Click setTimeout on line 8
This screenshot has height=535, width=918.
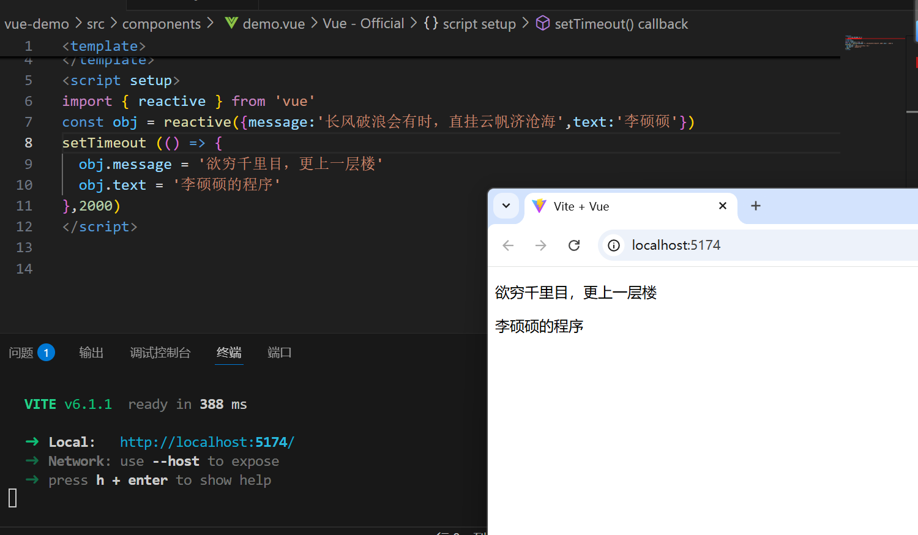(x=104, y=143)
